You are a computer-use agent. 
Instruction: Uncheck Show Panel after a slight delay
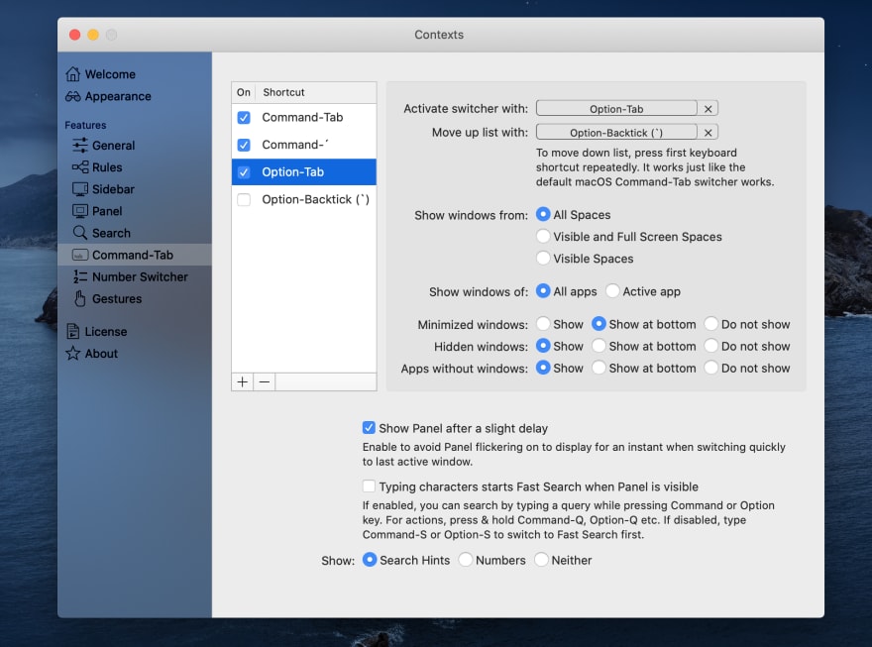click(x=369, y=427)
